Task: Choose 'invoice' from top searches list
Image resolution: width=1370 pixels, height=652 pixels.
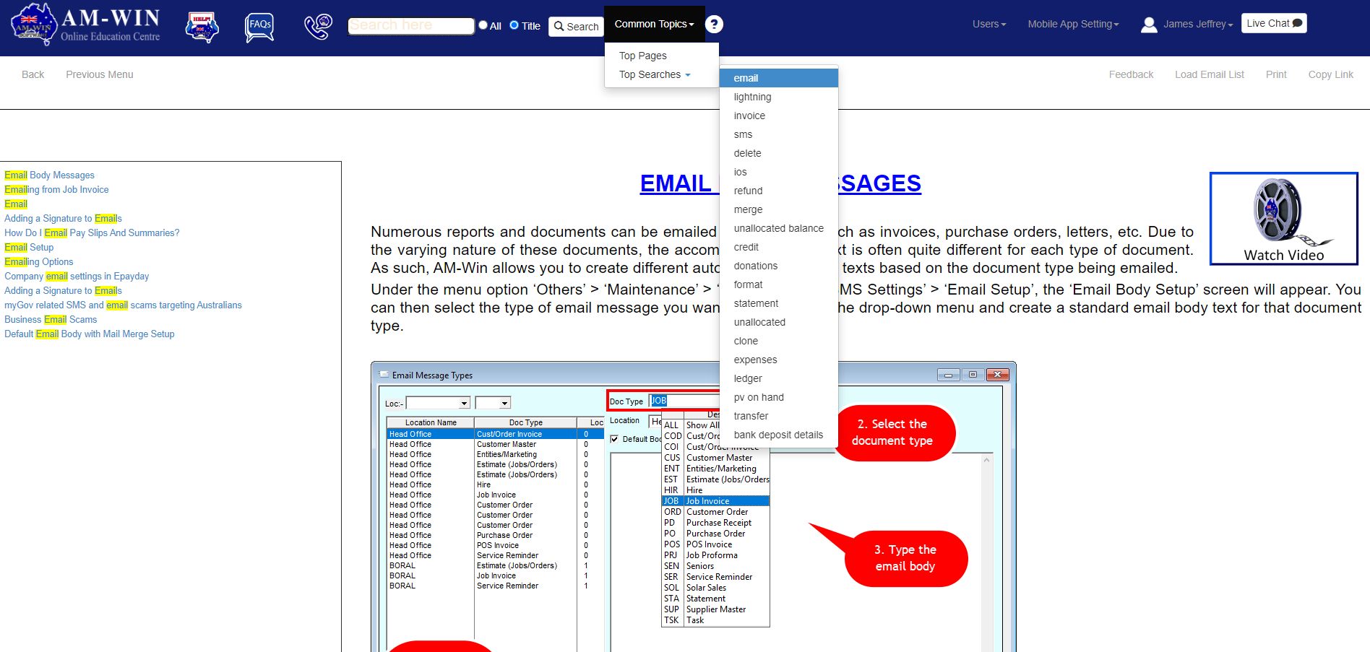Action: click(779, 116)
